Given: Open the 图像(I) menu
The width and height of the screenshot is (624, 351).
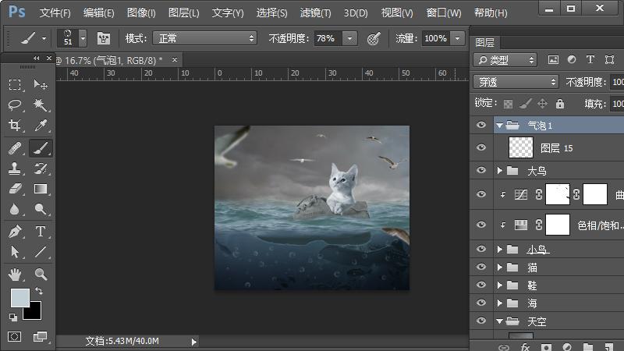Looking at the screenshot, I should (x=141, y=12).
